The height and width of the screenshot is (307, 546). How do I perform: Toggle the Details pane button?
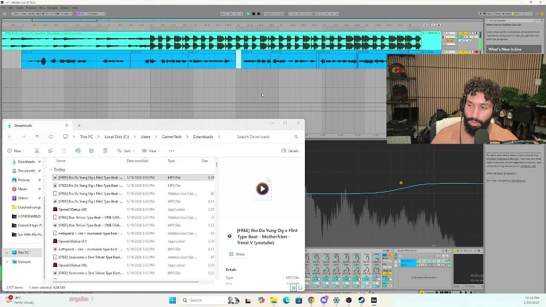click(290, 151)
